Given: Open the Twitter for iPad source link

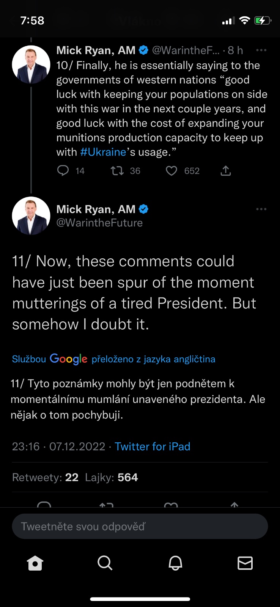Looking at the screenshot, I should click(x=153, y=447).
